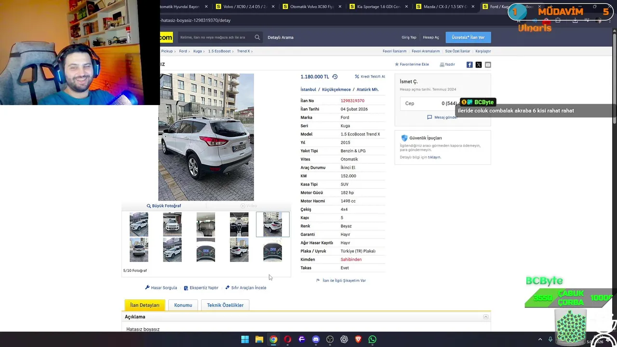Close the Hyundai Bayon browser tab

(x=206, y=7)
